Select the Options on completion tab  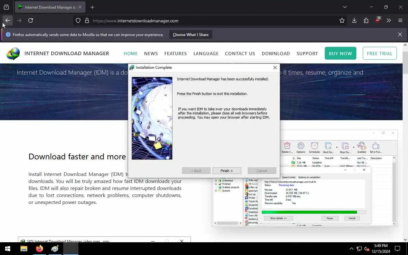(x=309, y=177)
